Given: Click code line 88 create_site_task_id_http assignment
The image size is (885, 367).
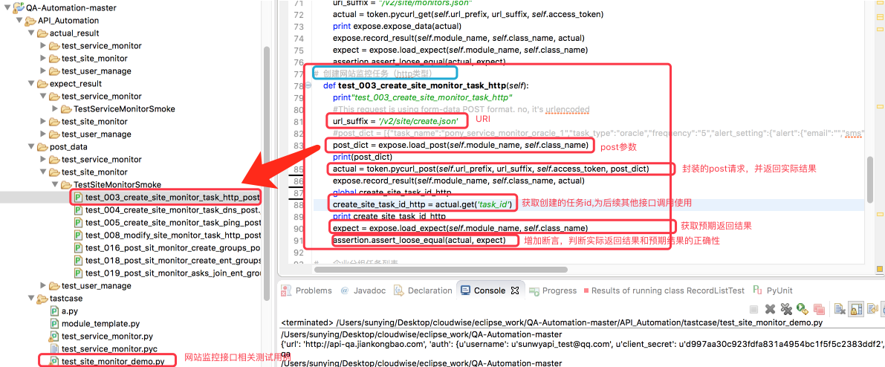Looking at the screenshot, I should [x=422, y=204].
